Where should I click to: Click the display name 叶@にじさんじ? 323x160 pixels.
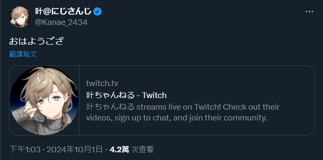click(63, 12)
